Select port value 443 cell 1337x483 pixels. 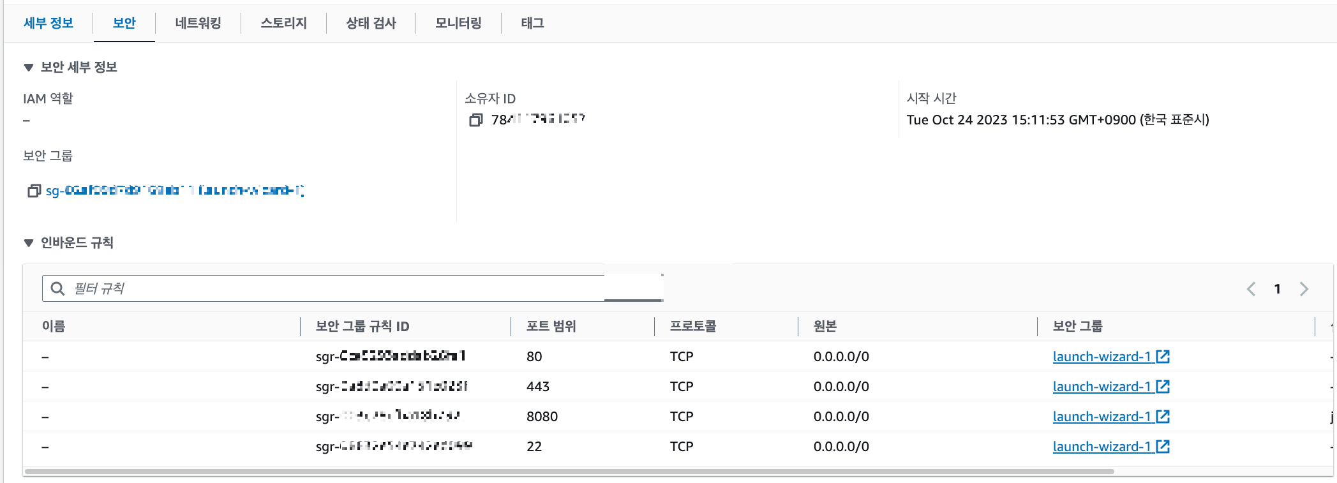(x=538, y=387)
